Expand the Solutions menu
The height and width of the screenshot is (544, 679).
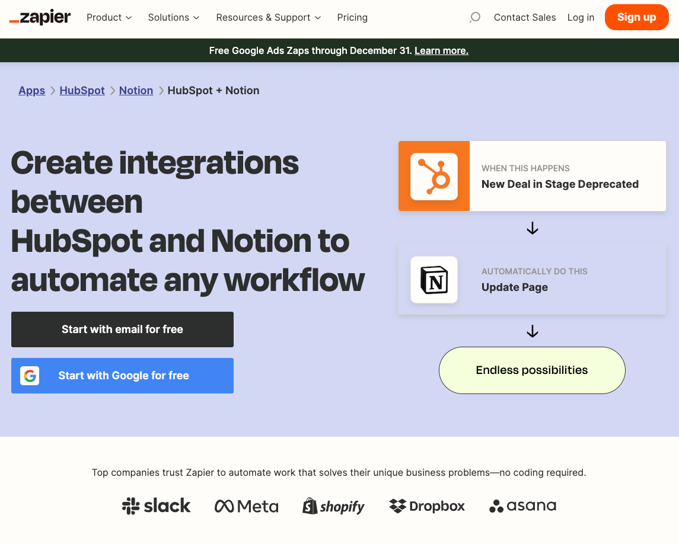coord(174,17)
